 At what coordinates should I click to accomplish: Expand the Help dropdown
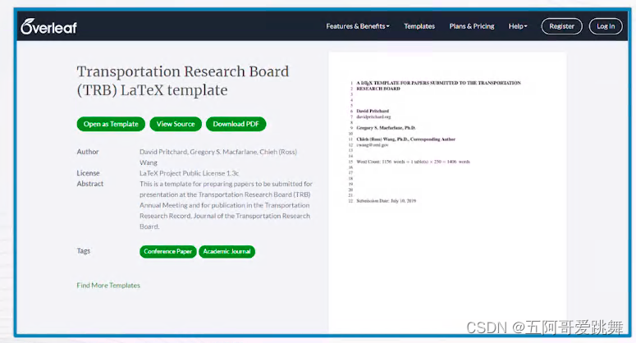click(x=518, y=26)
